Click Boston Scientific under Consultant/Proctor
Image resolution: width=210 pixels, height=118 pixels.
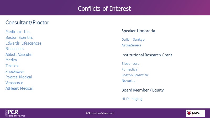[x=19, y=37]
